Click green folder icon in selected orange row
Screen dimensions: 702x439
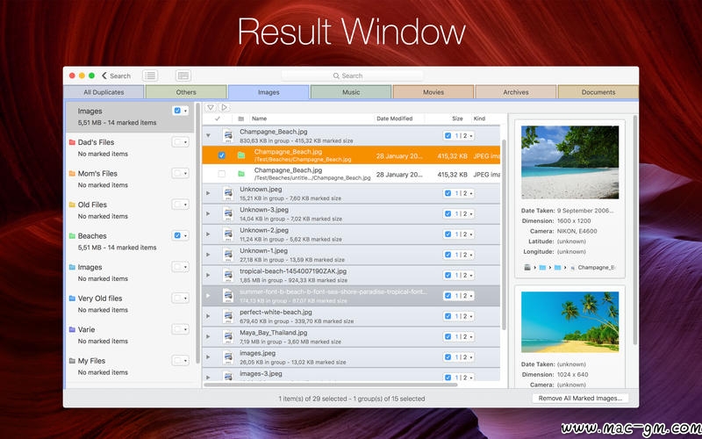point(241,155)
